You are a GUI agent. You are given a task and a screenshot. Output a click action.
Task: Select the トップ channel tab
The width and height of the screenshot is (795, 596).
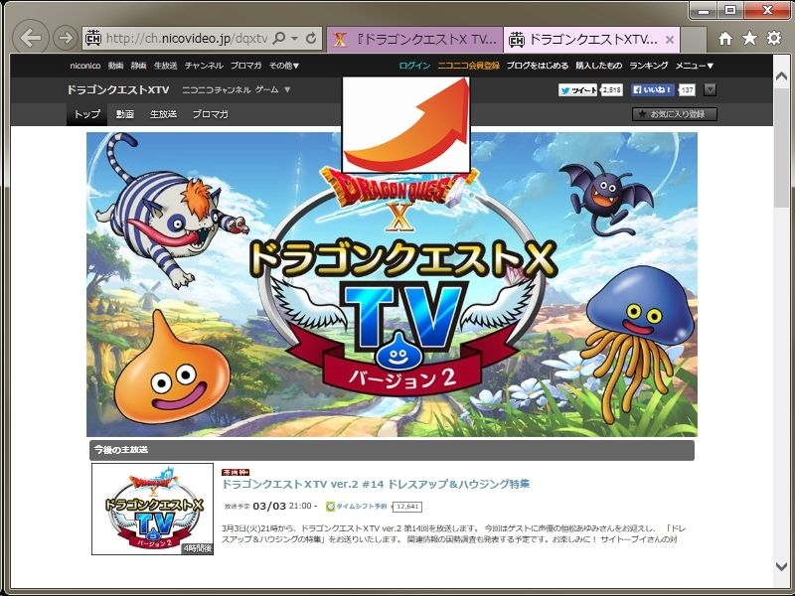86,114
